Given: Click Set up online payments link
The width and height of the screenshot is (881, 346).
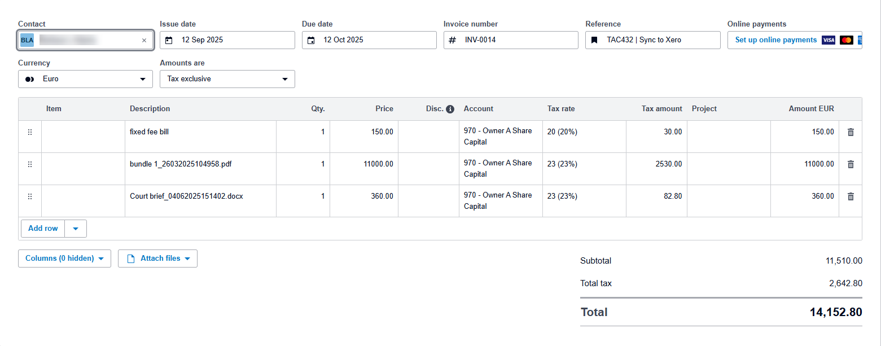Looking at the screenshot, I should (x=775, y=40).
